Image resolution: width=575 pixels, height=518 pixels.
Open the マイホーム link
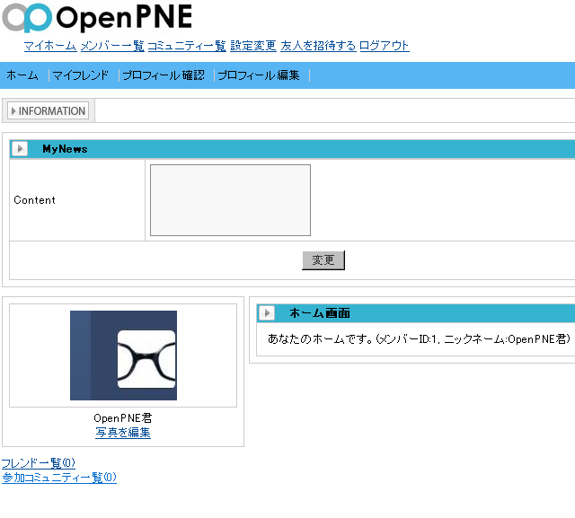click(x=49, y=46)
